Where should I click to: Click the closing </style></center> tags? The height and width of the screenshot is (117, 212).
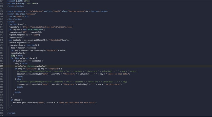pos(15,6)
